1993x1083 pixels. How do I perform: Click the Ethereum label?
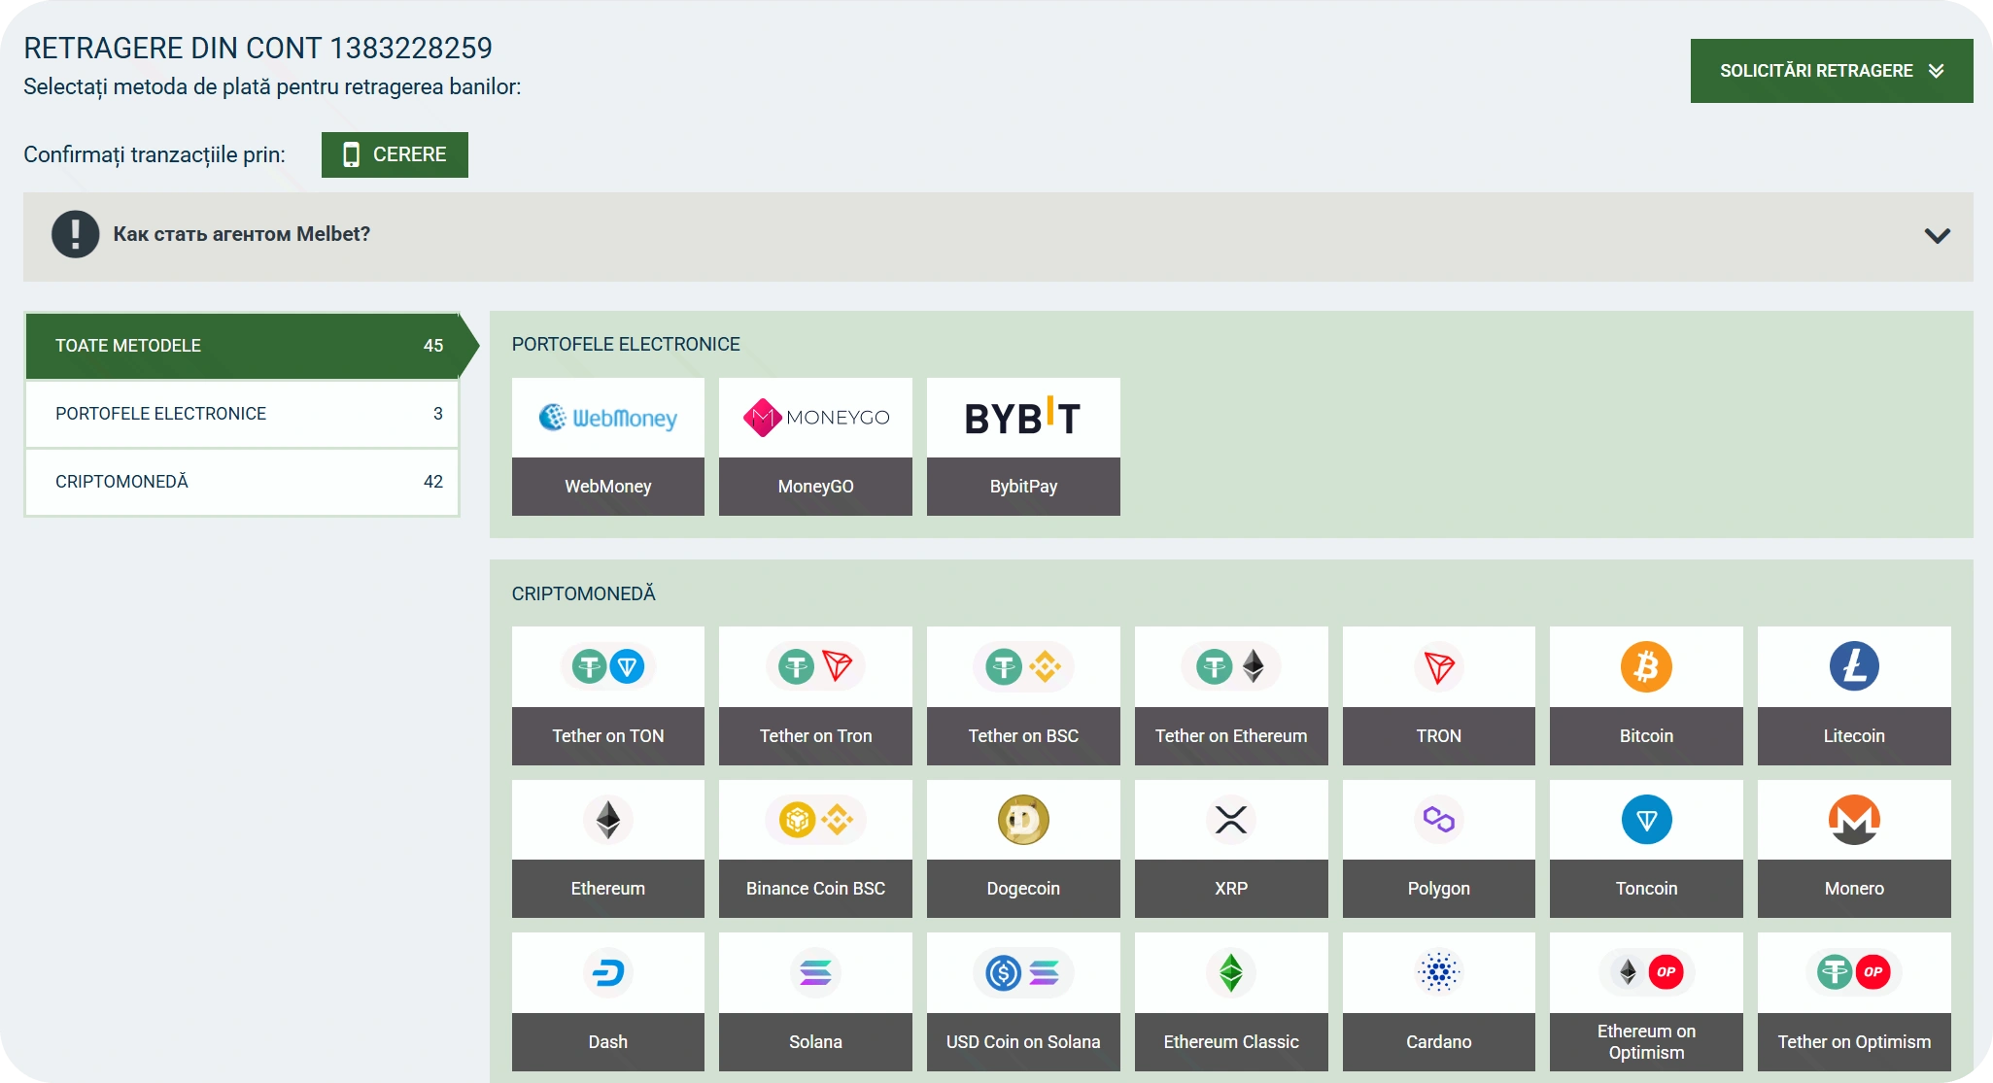pyautogui.click(x=608, y=889)
